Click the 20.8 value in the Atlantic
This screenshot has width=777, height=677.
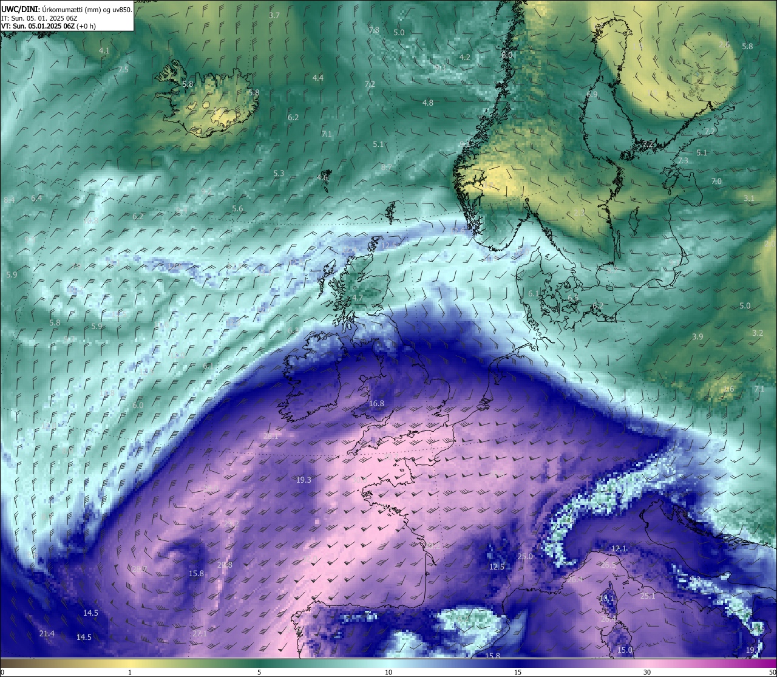(225, 565)
